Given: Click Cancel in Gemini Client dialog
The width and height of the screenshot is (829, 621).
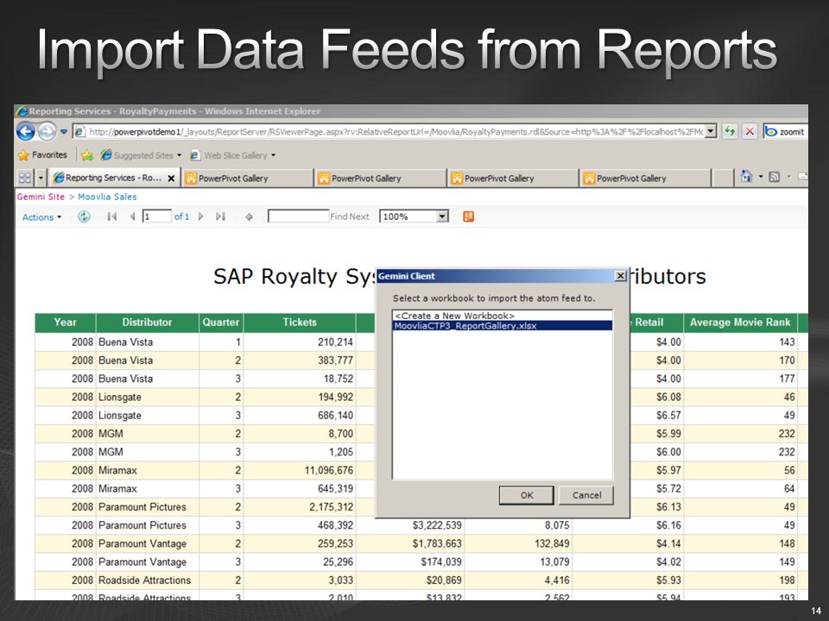Looking at the screenshot, I should [586, 495].
